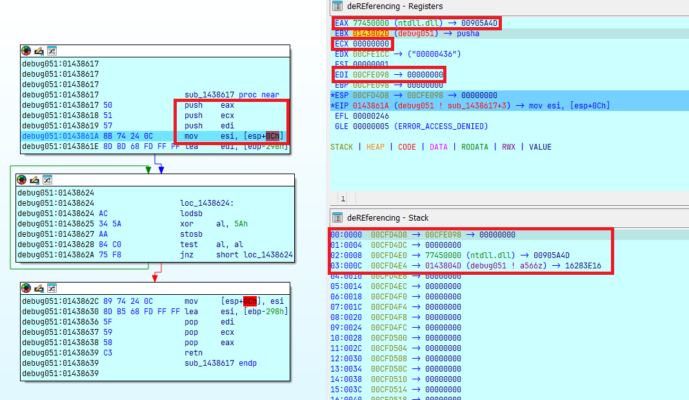This screenshot has width=689, height=400.
Task: Click deREferencing Stack panel title icon
Action: 337,217
